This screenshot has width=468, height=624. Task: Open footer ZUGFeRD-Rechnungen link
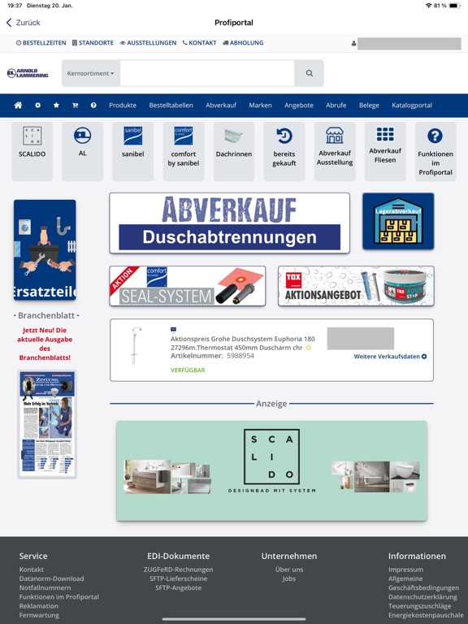pos(178,570)
